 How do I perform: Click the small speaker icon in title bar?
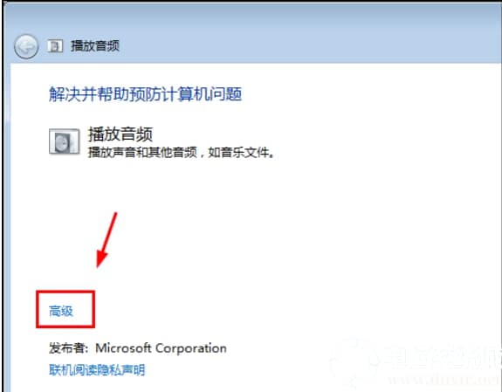tap(55, 46)
